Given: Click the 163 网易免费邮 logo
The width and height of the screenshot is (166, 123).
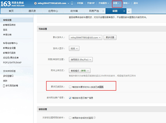Looking at the screenshot, I should 12,4.
